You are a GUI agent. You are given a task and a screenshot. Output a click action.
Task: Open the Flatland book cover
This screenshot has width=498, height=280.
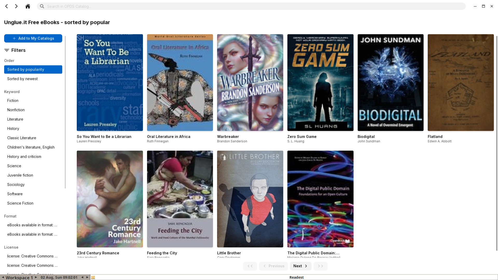(x=461, y=82)
